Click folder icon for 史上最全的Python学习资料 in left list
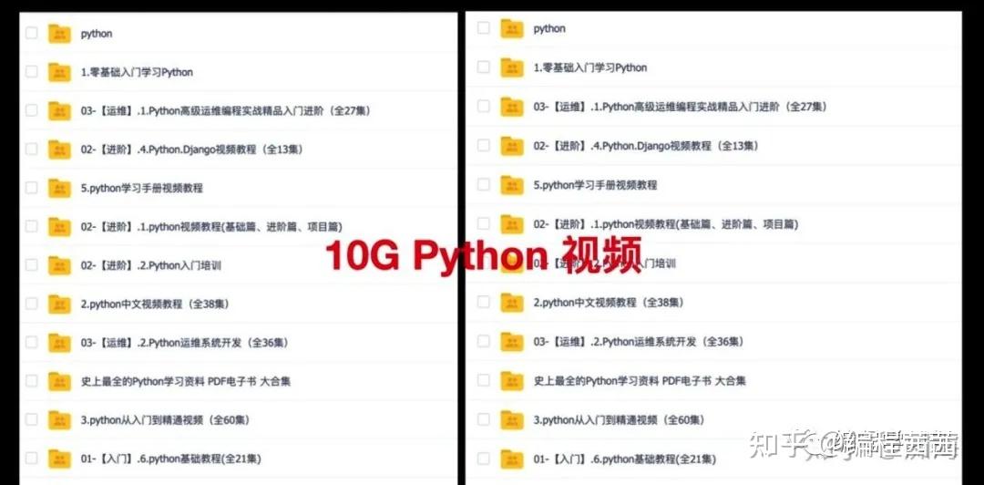Image resolution: width=984 pixels, height=485 pixels. [59, 381]
